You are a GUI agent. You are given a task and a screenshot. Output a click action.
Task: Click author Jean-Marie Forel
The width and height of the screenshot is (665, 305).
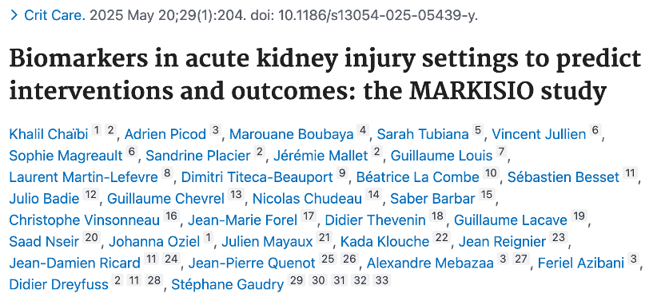pos(242,220)
